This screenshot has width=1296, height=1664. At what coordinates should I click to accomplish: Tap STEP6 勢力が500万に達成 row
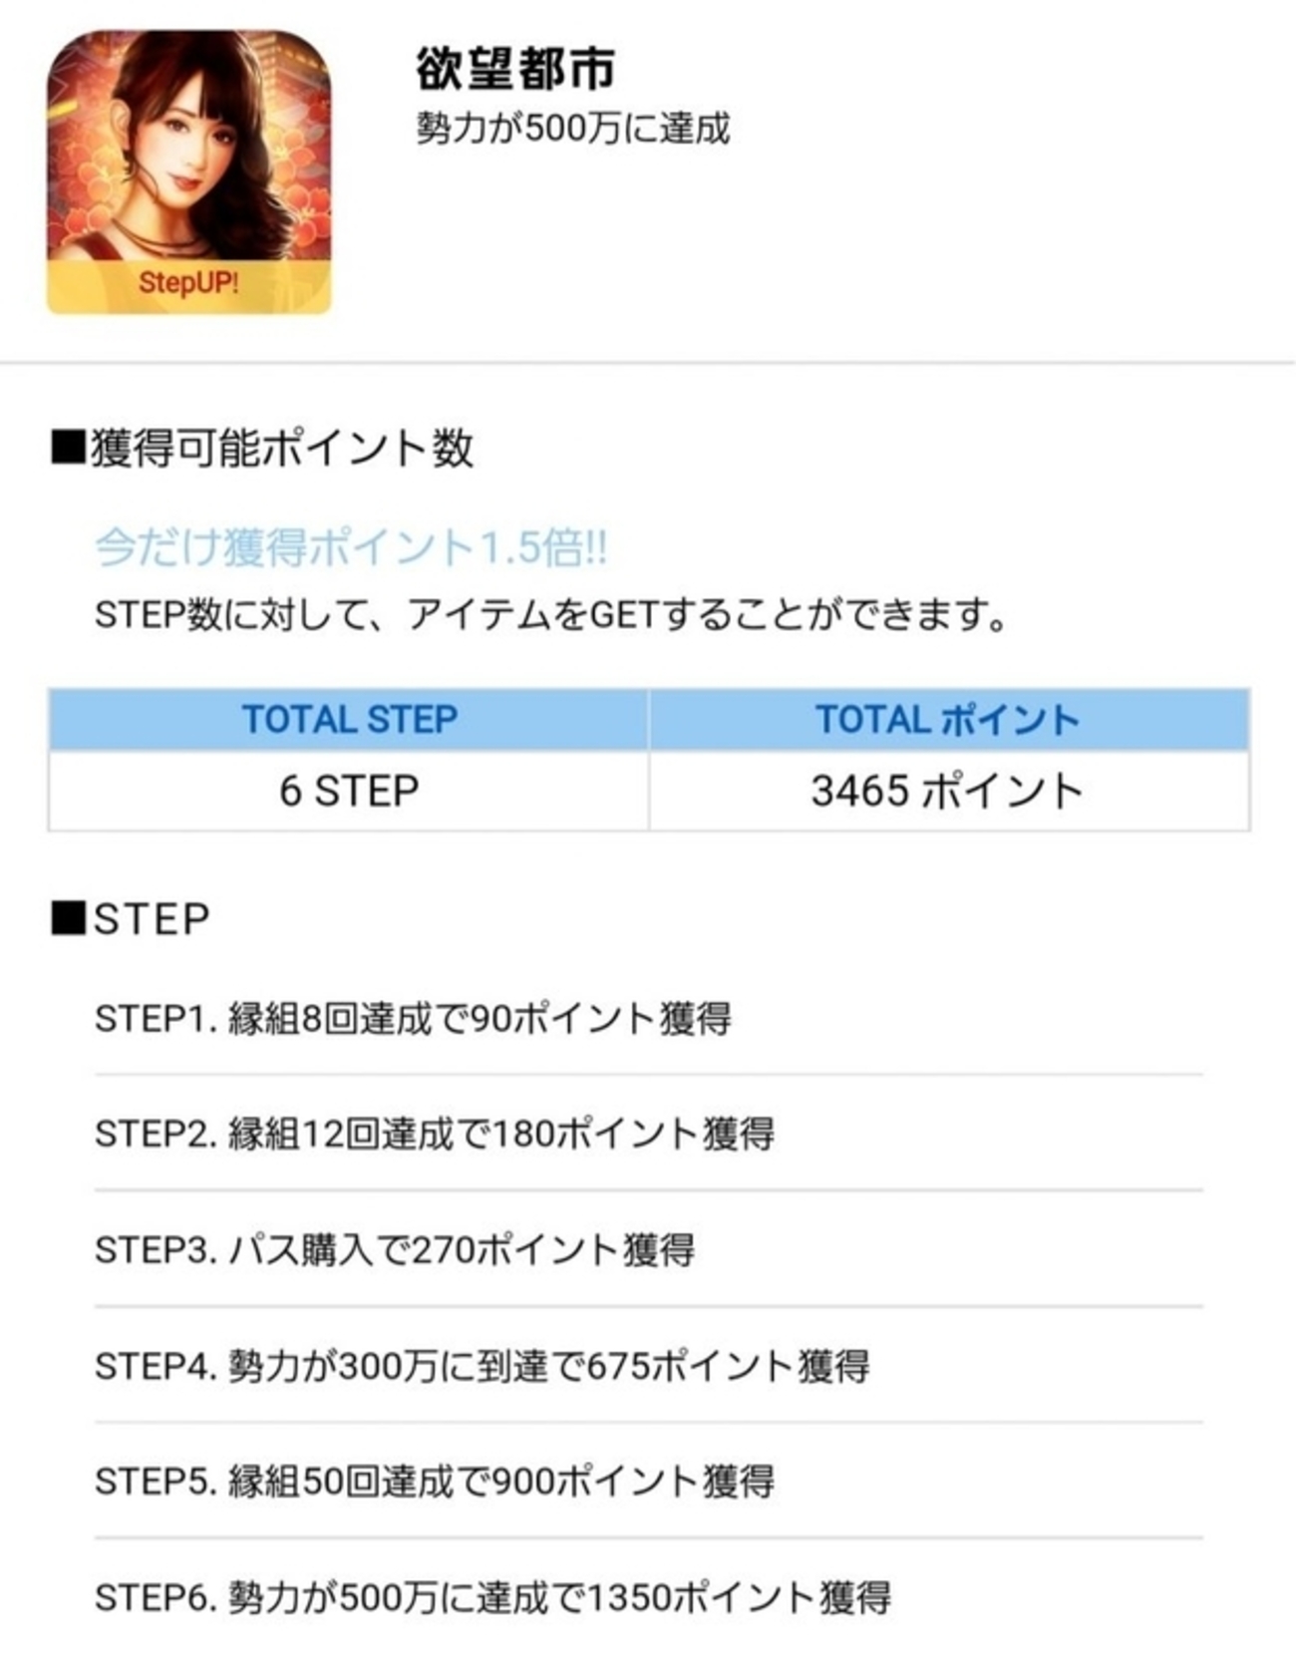[x=649, y=1597]
